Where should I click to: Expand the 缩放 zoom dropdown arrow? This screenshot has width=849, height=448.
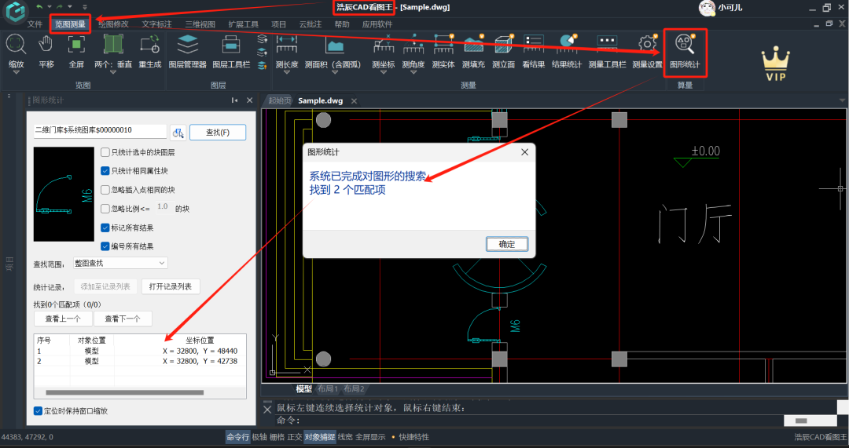(x=16, y=75)
